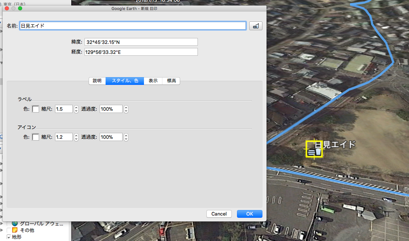This screenshot has height=241, width=409.
Task: Select the 日見エイド placemark icon on map
Action: 314,149
